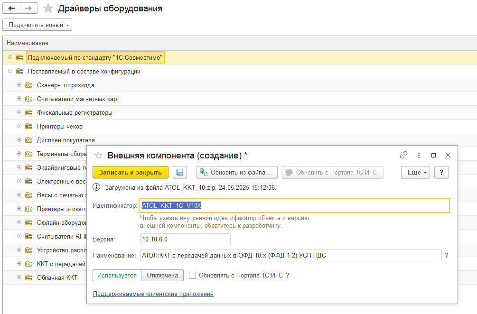Click the forward navigation arrow

(x=28, y=9)
